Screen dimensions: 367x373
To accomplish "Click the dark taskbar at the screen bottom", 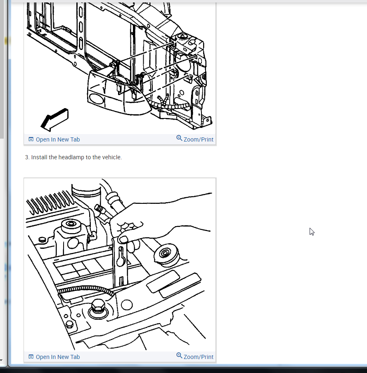I will (183, 370).
